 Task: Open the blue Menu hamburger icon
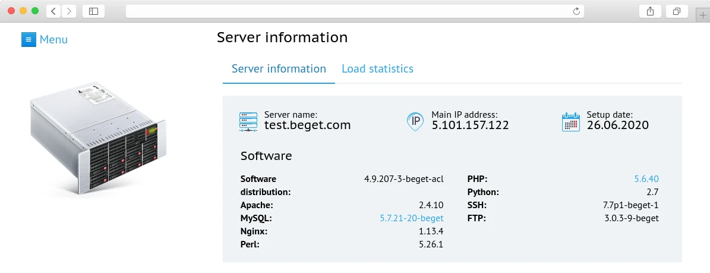pyautogui.click(x=28, y=39)
